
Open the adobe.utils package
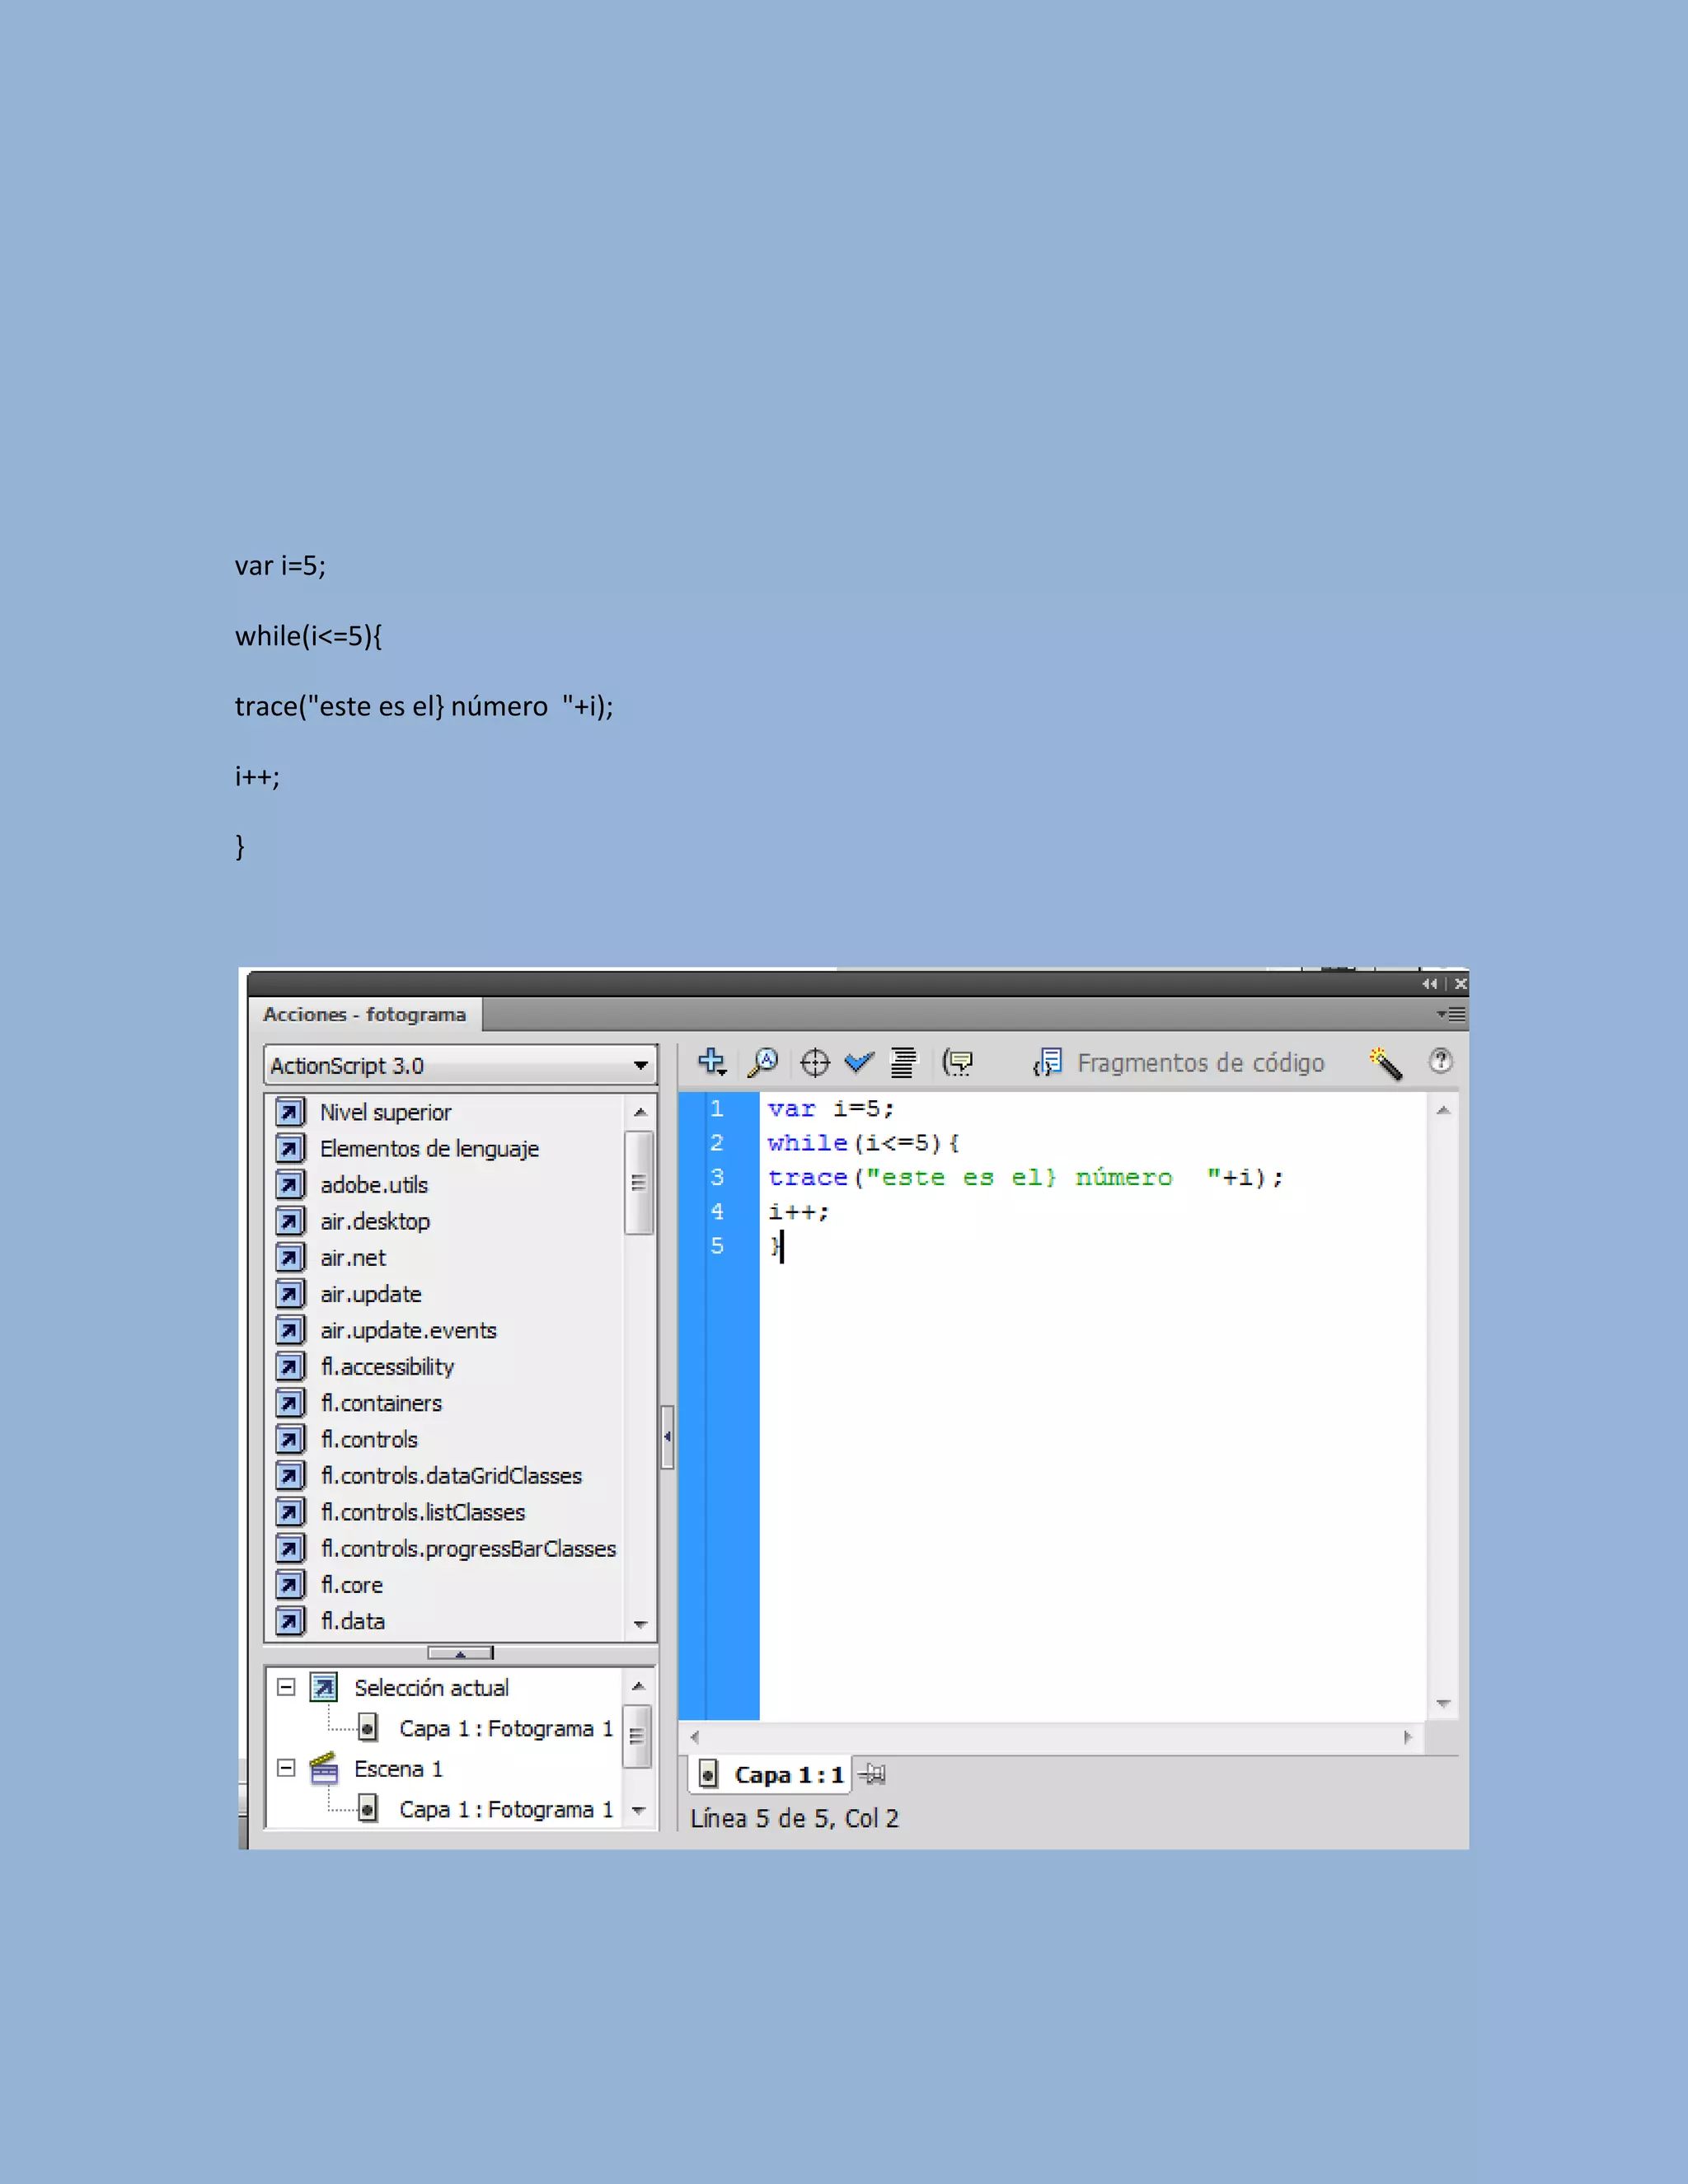tap(374, 1185)
